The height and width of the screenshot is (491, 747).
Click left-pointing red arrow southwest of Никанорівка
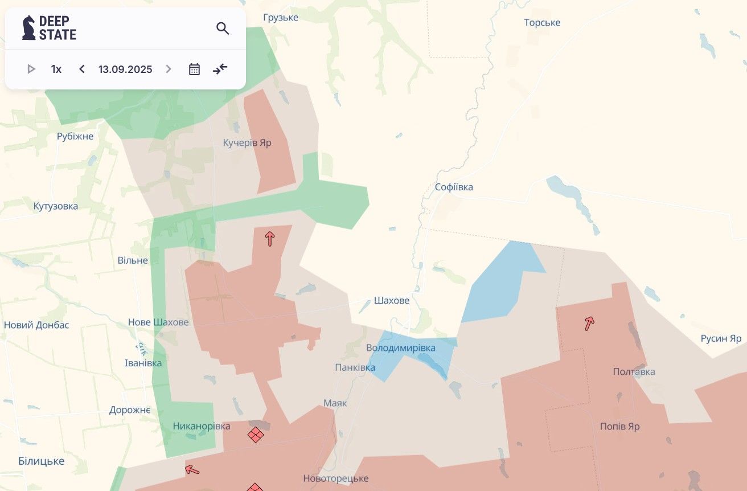pos(192,470)
